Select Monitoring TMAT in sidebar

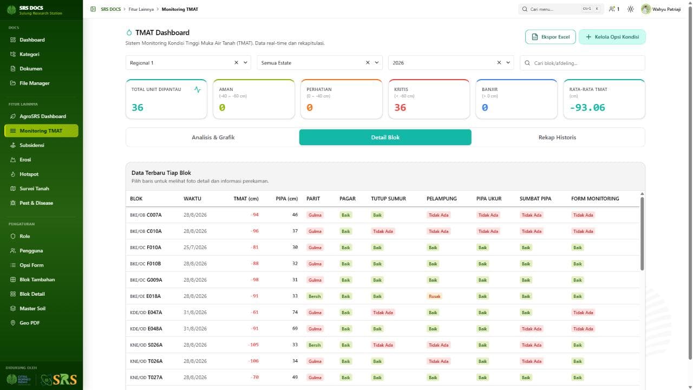click(x=41, y=131)
